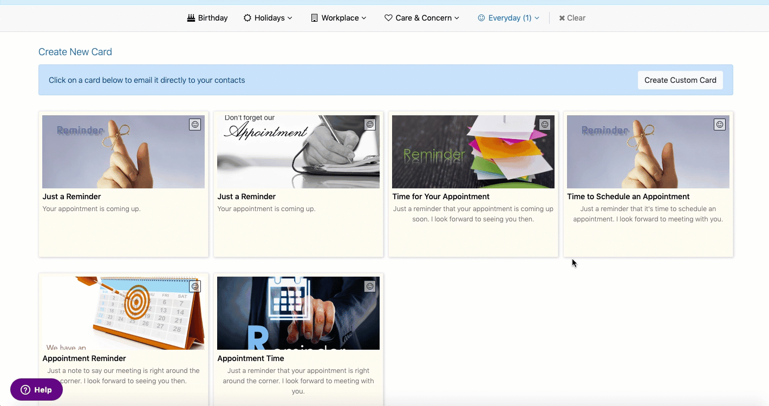
Task: Click the Create Custom Card button
Action: tap(680, 80)
